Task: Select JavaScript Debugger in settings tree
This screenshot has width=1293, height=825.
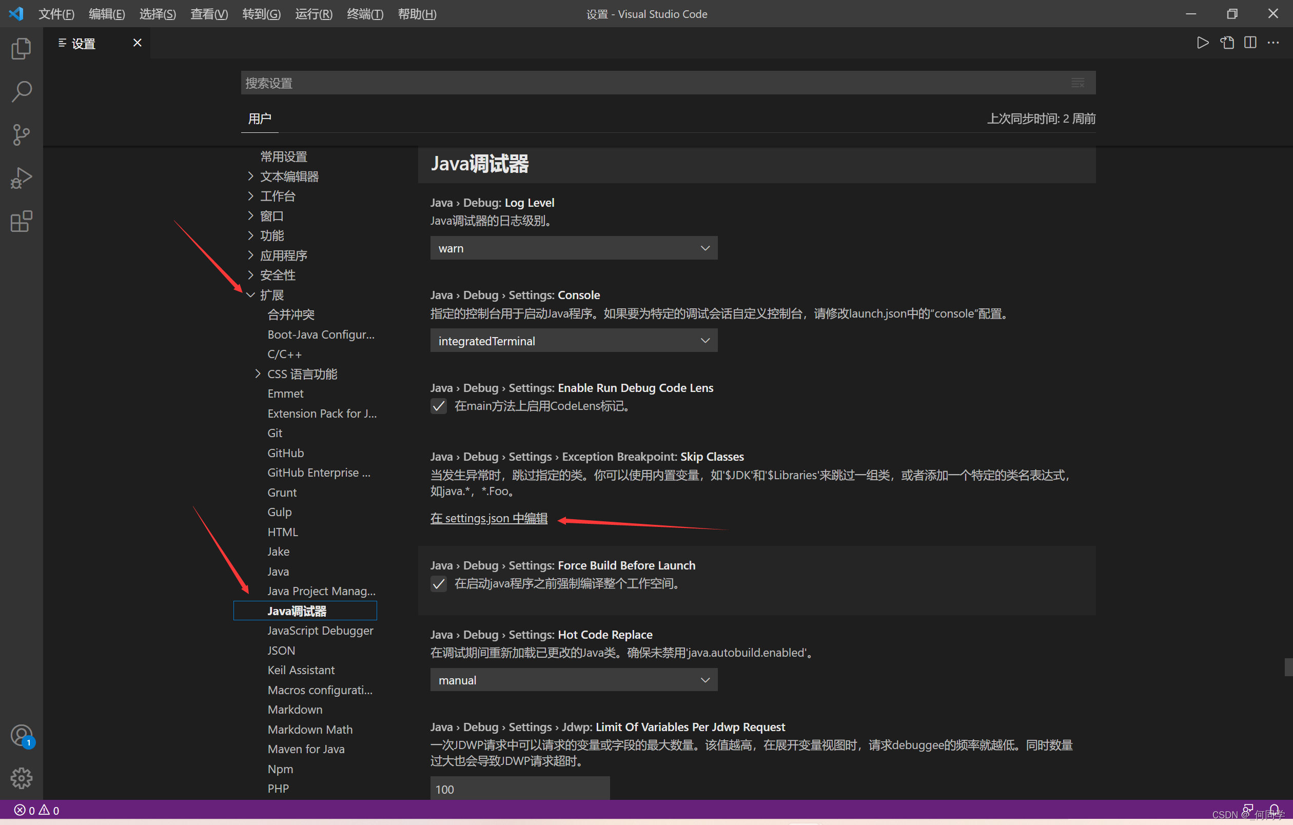Action: [x=320, y=631]
